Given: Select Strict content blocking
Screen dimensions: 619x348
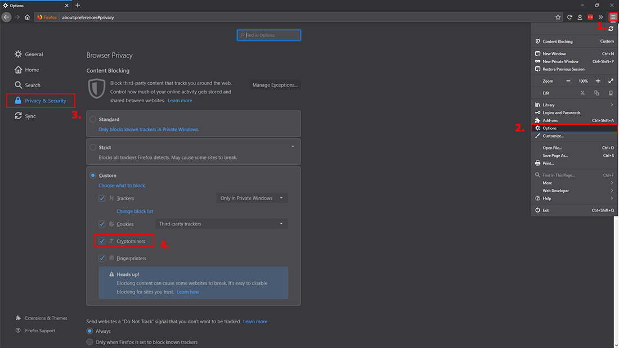Looking at the screenshot, I should tap(93, 147).
